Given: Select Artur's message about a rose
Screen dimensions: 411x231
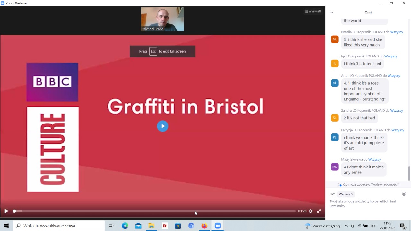Looking at the screenshot, I should pyautogui.click(x=365, y=91).
